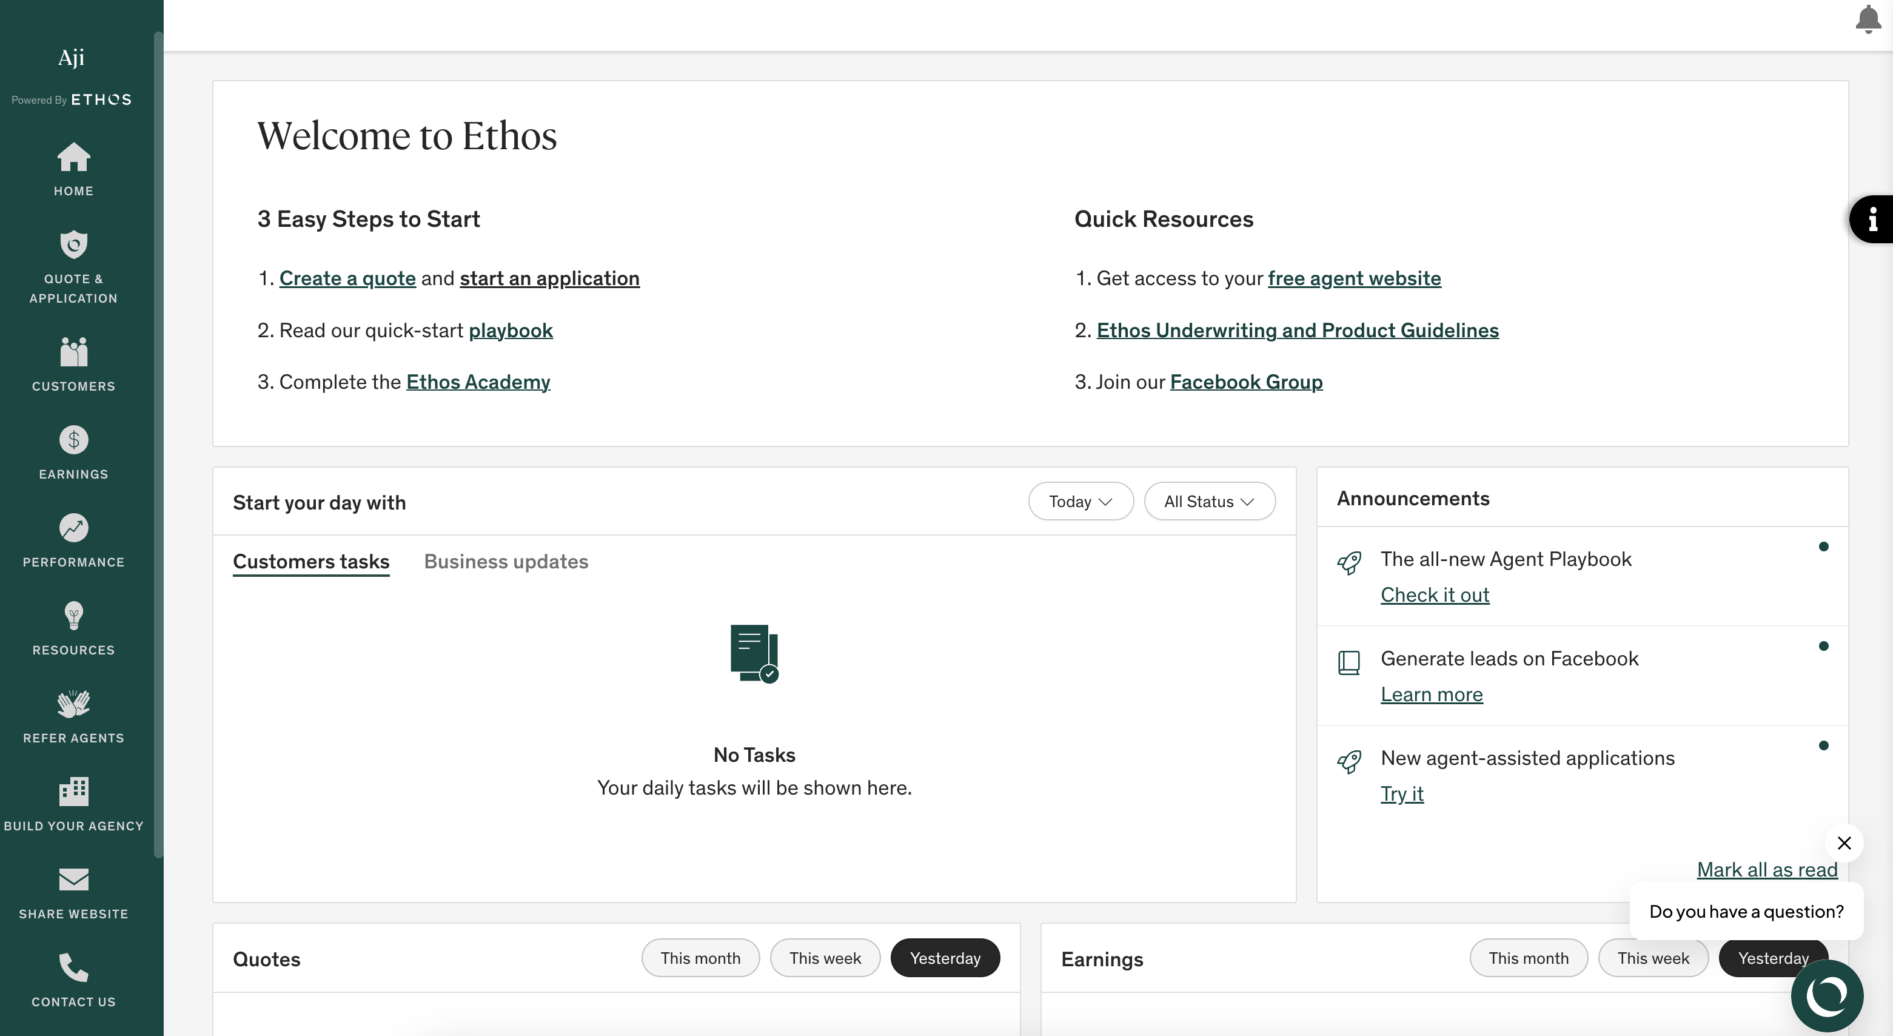The width and height of the screenshot is (1893, 1036).
Task: Select the Customers tasks tab
Action: pos(311,561)
